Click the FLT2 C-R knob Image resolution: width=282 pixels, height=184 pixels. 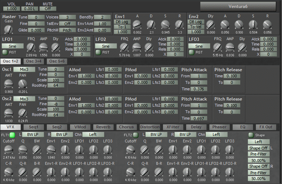click(x=131, y=172)
